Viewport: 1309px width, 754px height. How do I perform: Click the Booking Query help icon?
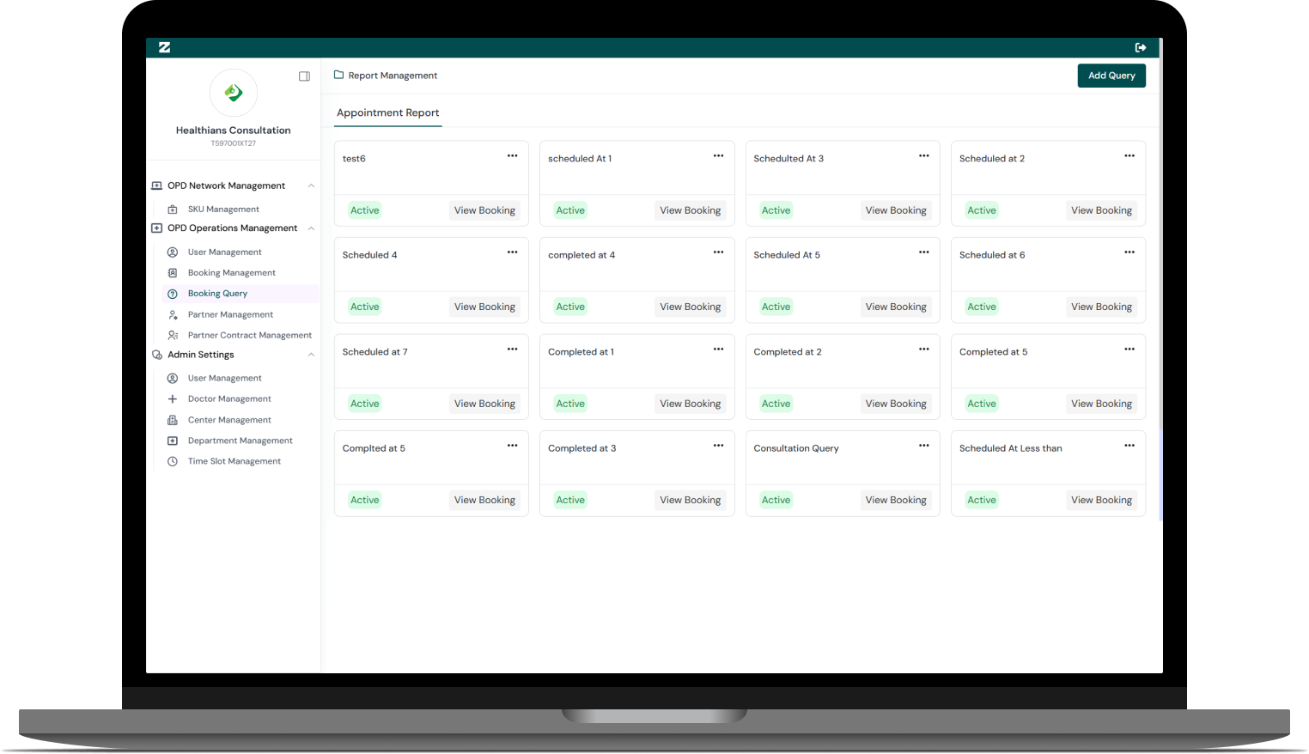coord(173,294)
